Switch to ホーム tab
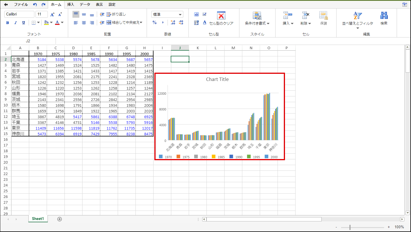This screenshot has width=411, height=232. pyautogui.click(x=56, y=5)
